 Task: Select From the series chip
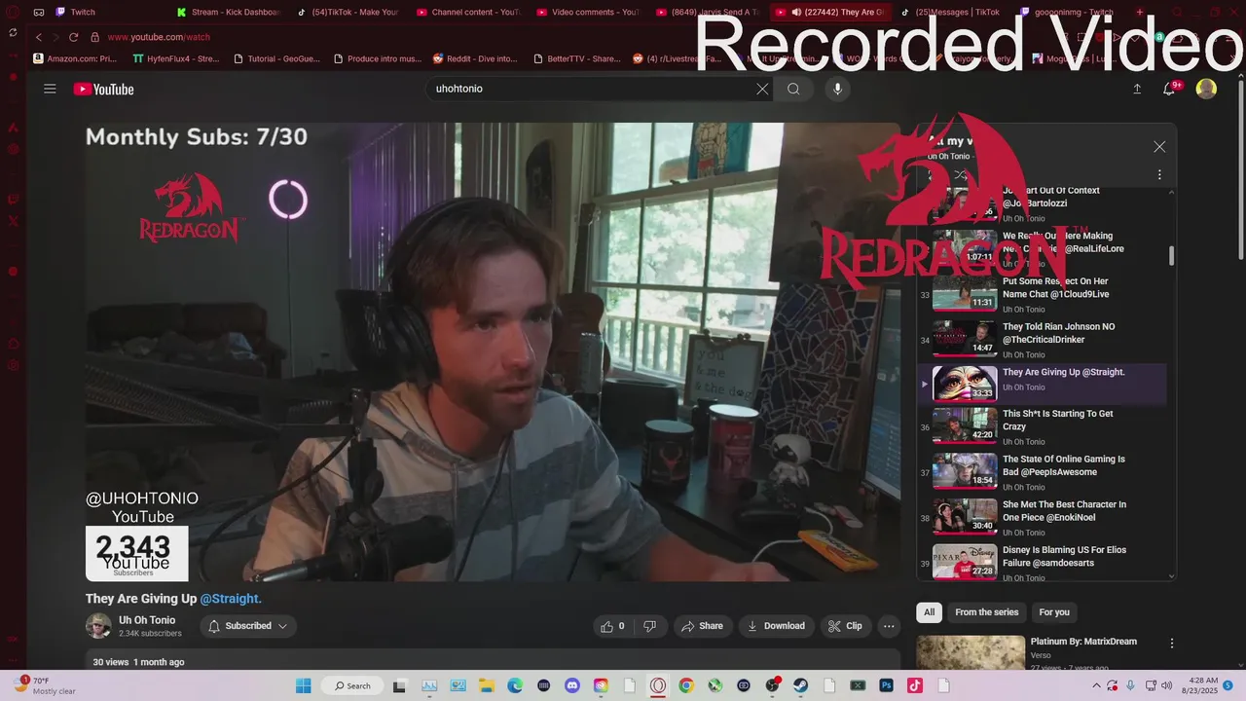(x=986, y=612)
